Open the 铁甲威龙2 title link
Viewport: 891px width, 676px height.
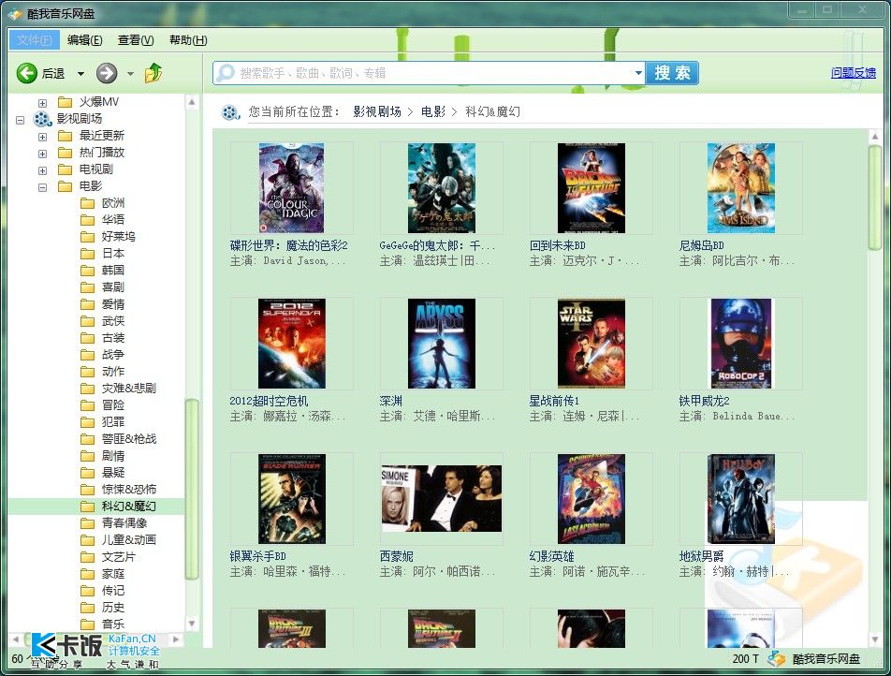[704, 401]
